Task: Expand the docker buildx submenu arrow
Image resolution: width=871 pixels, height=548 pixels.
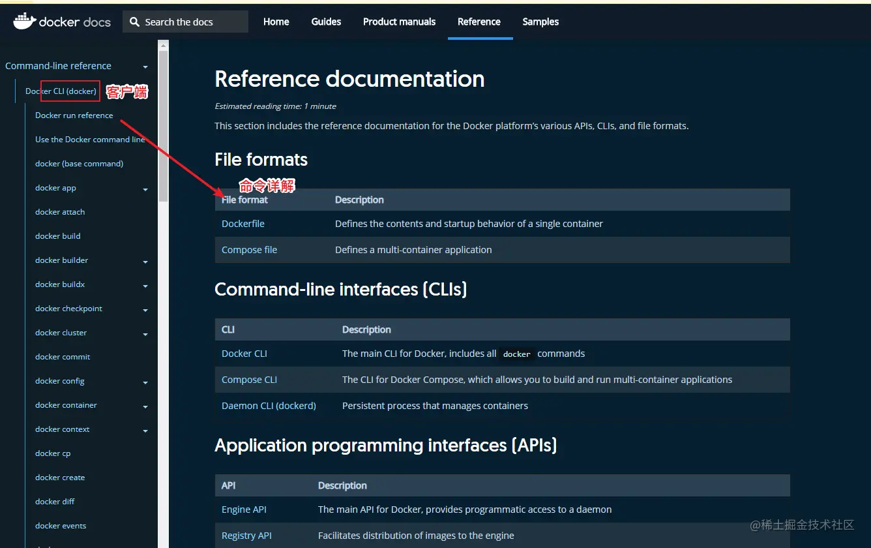Action: [145, 286]
